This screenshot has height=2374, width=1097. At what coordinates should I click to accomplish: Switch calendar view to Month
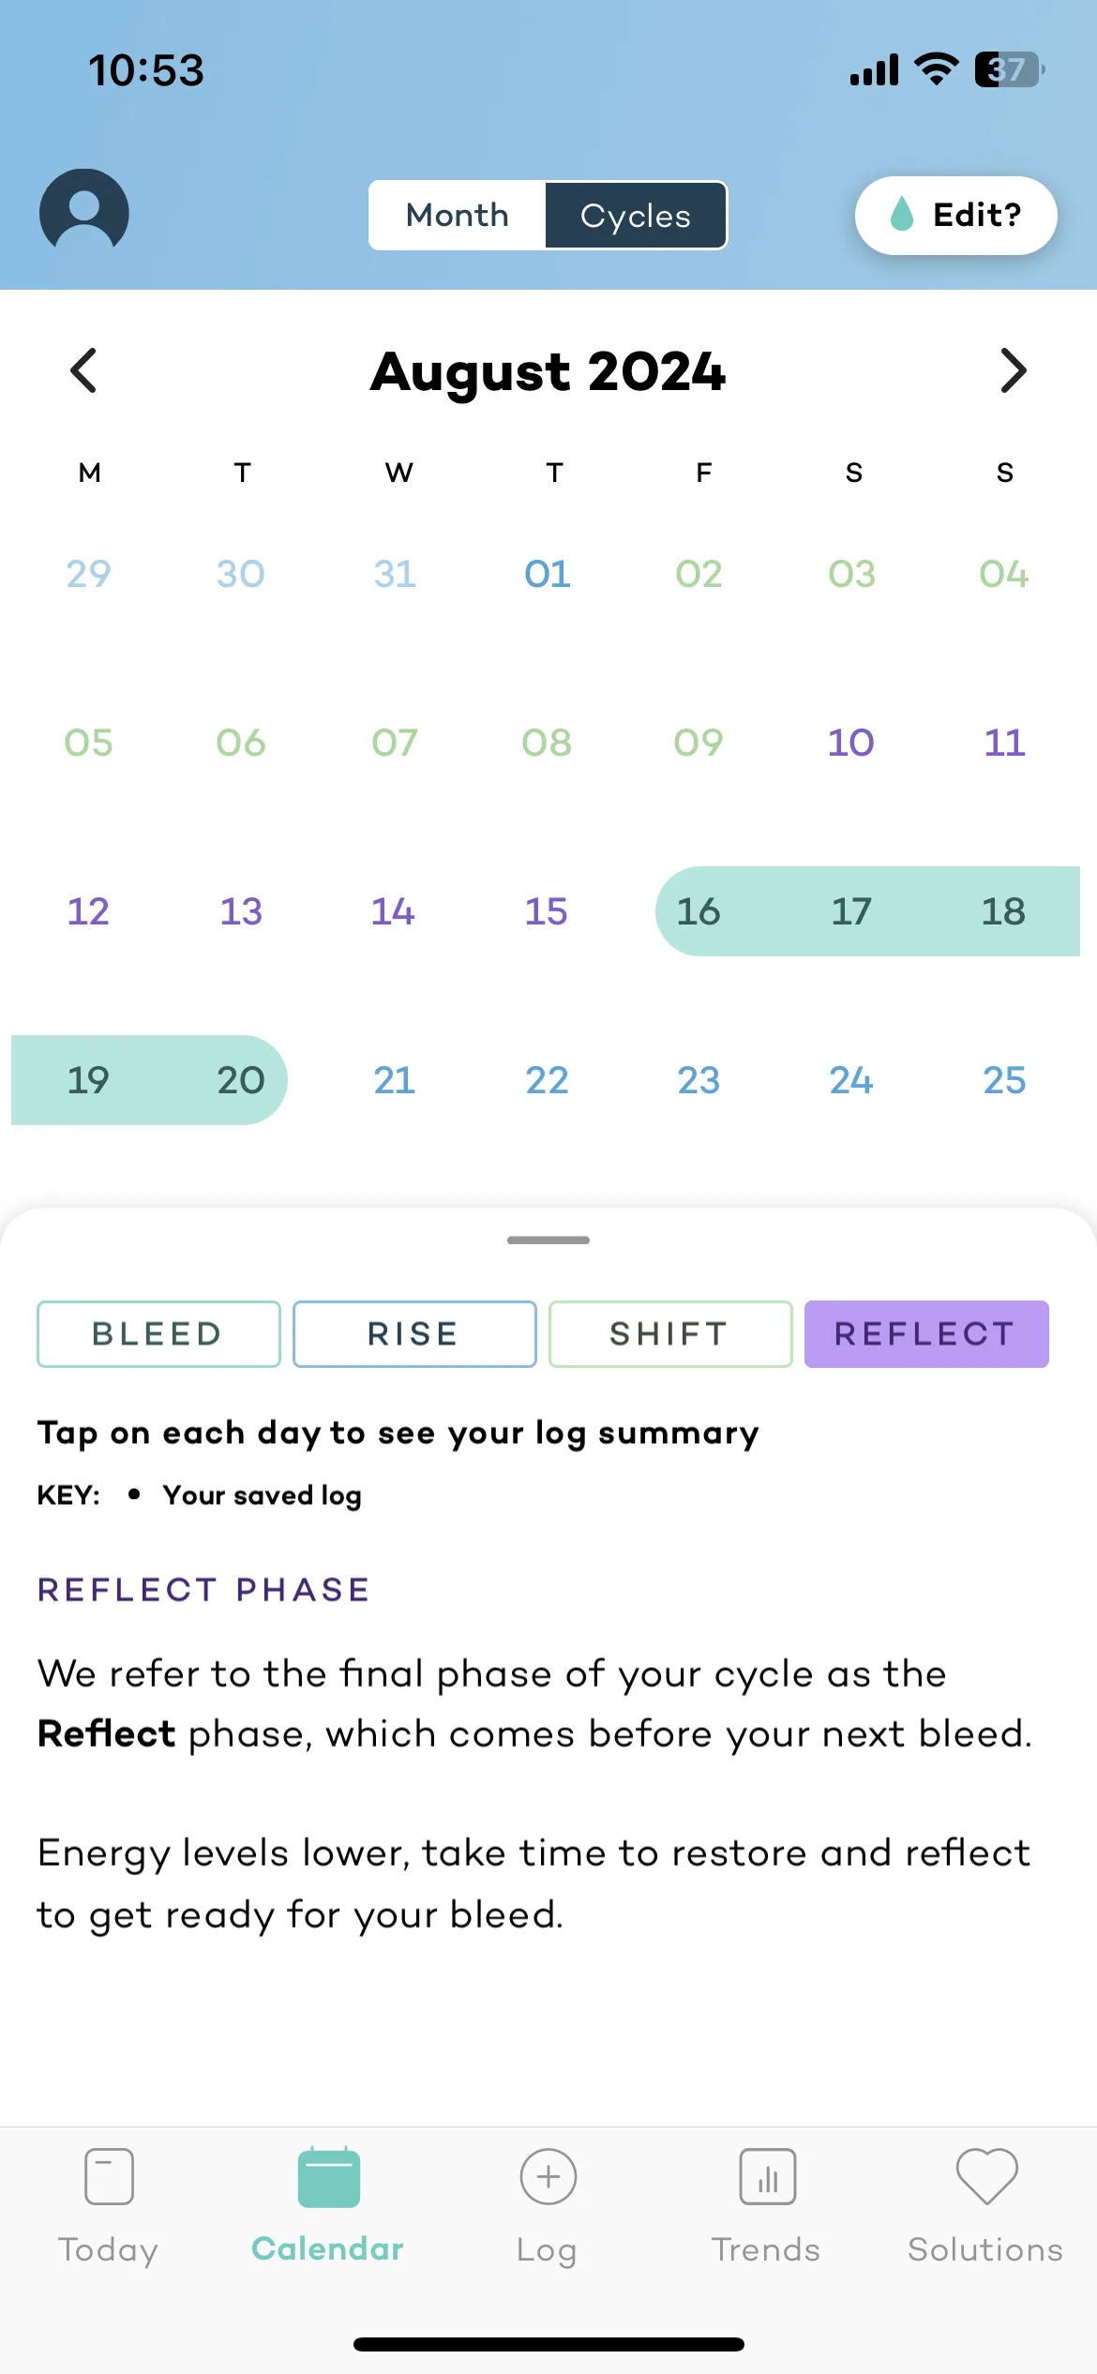[x=458, y=216]
